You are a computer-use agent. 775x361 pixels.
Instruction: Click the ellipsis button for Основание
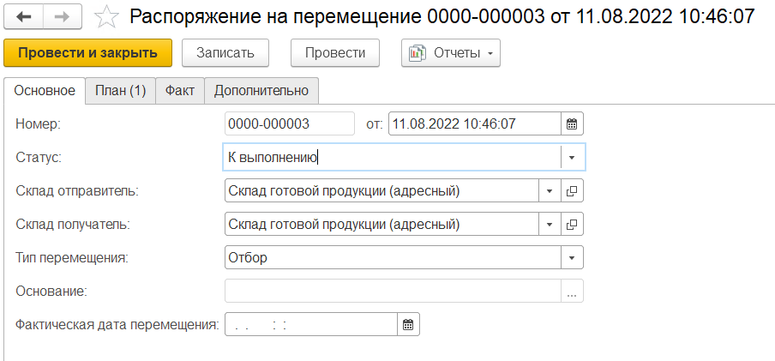[573, 292]
